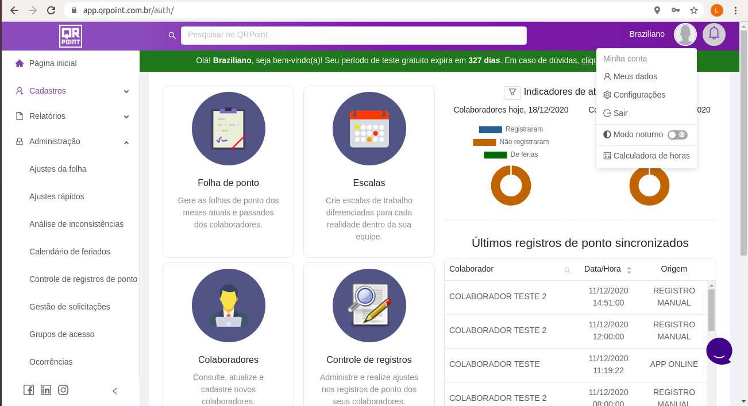Viewport: 748px width, 406px height.
Task: Collapse the Administração sidebar section
Action: pos(70,141)
